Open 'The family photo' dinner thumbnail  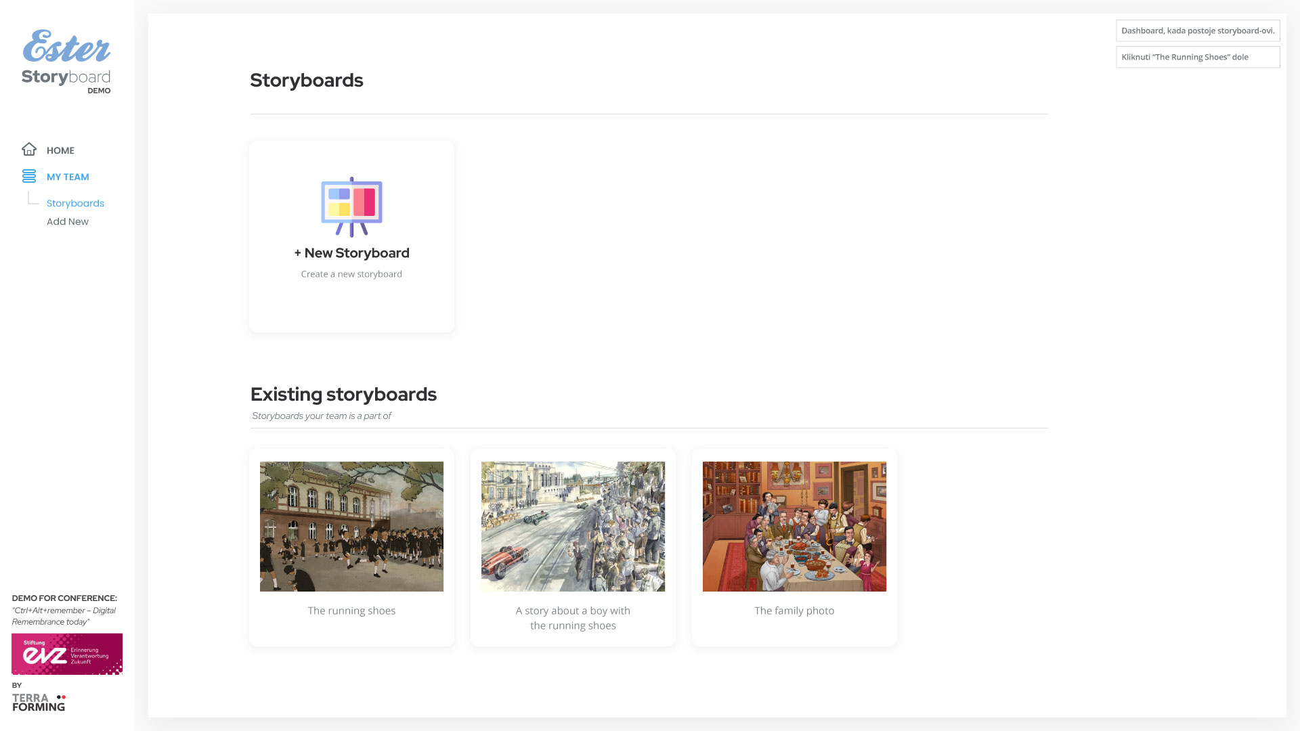[794, 527]
